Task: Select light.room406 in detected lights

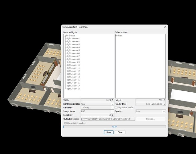Action: click(73, 53)
